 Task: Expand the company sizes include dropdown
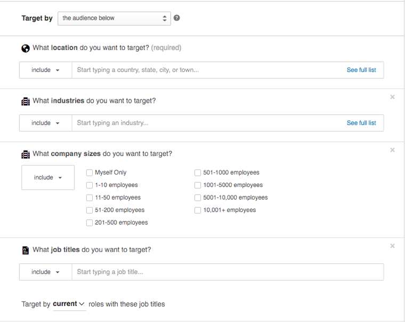[48, 178]
